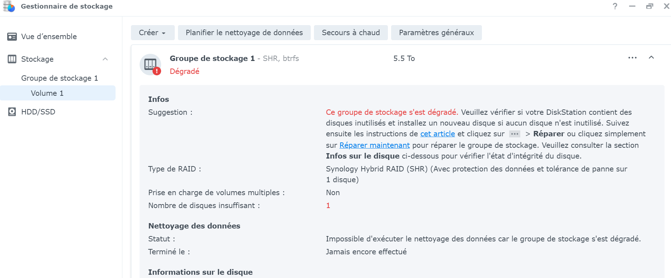The image size is (671, 278).
Task: Select Groupe de stockage 1 in the sidebar
Action: [59, 78]
